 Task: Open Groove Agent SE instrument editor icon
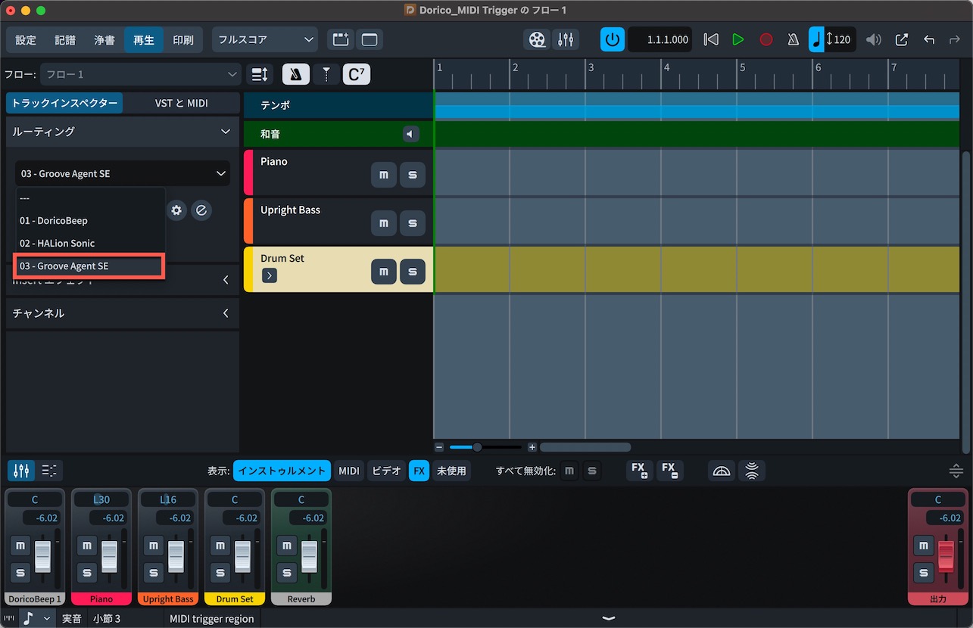(x=201, y=210)
